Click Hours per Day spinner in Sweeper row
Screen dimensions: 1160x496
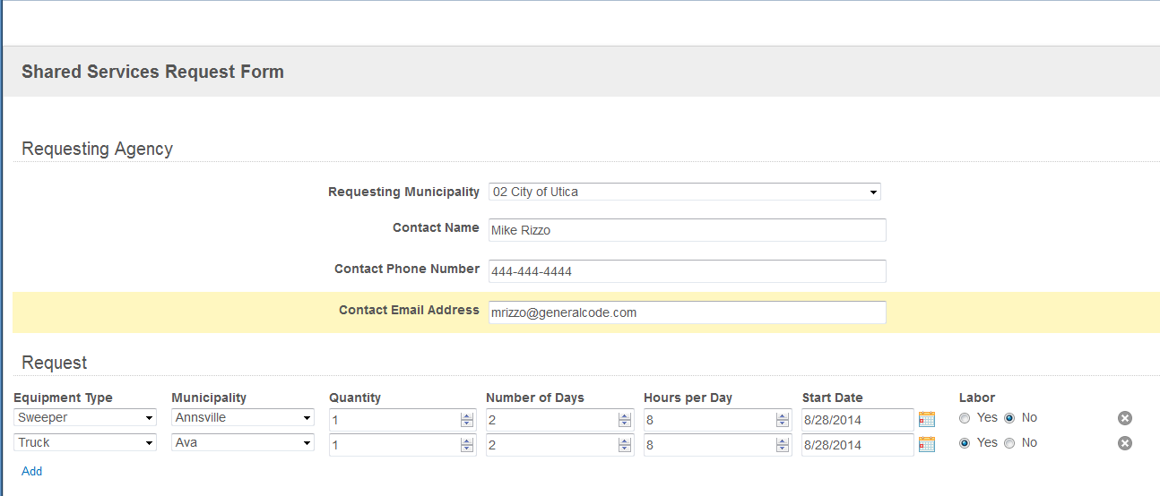coord(782,420)
